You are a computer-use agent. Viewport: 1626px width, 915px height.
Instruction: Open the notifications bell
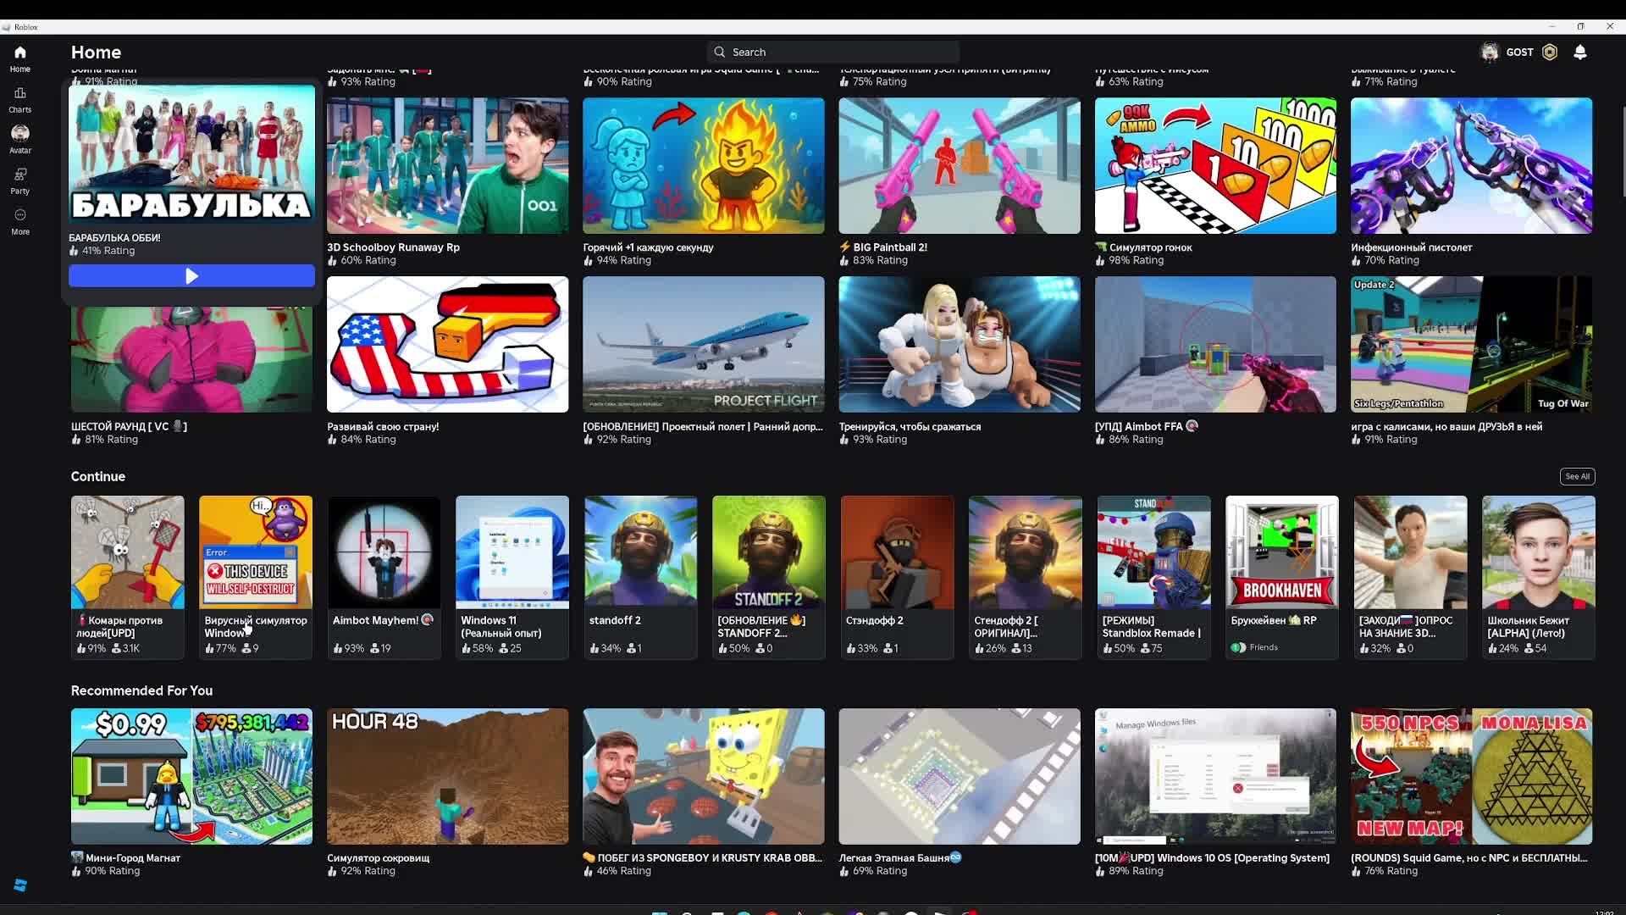tap(1580, 52)
